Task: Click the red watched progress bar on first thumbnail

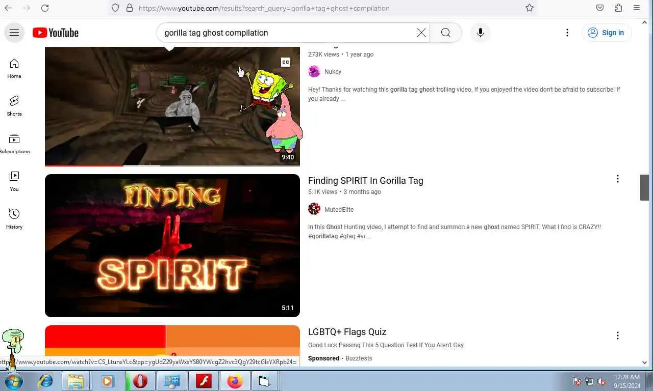Action: click(x=84, y=165)
